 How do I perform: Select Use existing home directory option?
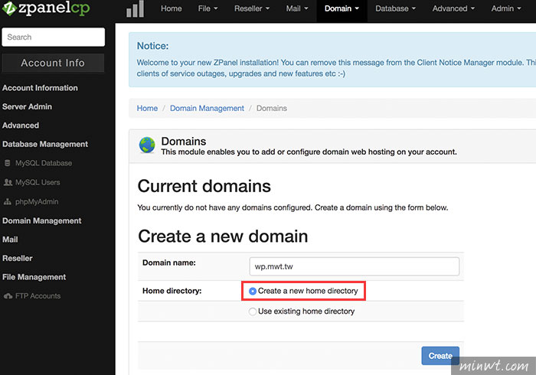click(x=252, y=311)
